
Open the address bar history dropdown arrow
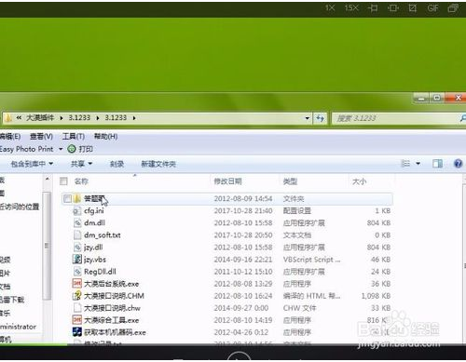(x=307, y=118)
